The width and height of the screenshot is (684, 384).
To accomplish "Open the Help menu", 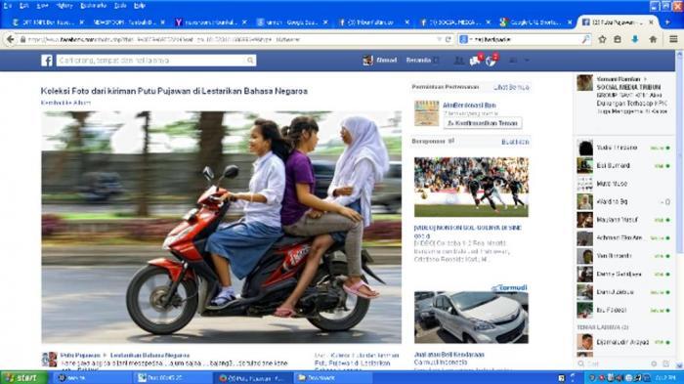I will tap(139, 6).
